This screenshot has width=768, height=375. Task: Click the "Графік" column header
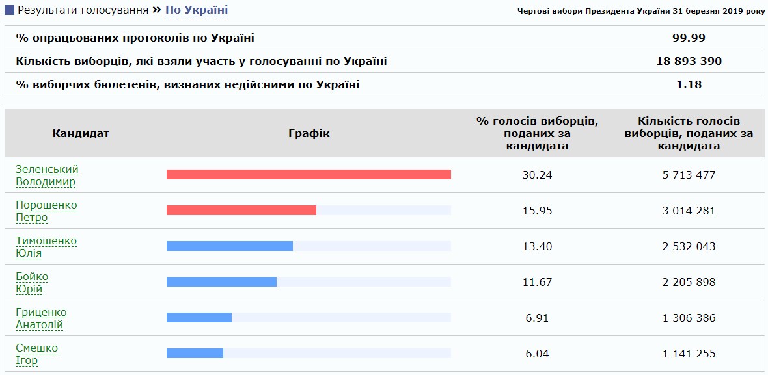[308, 133]
